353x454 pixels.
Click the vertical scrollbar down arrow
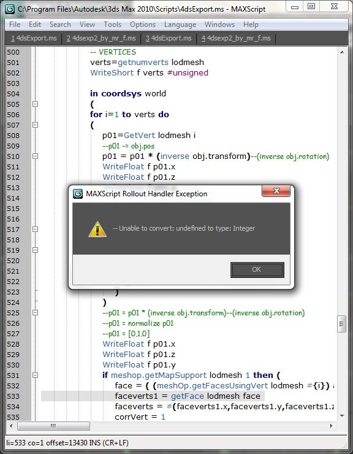342,416
